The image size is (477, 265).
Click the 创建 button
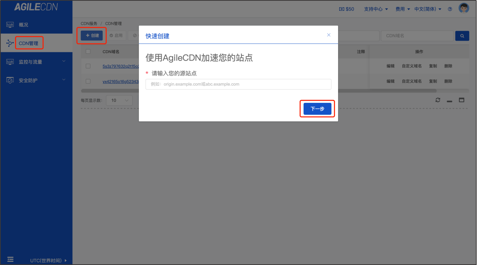(92, 36)
